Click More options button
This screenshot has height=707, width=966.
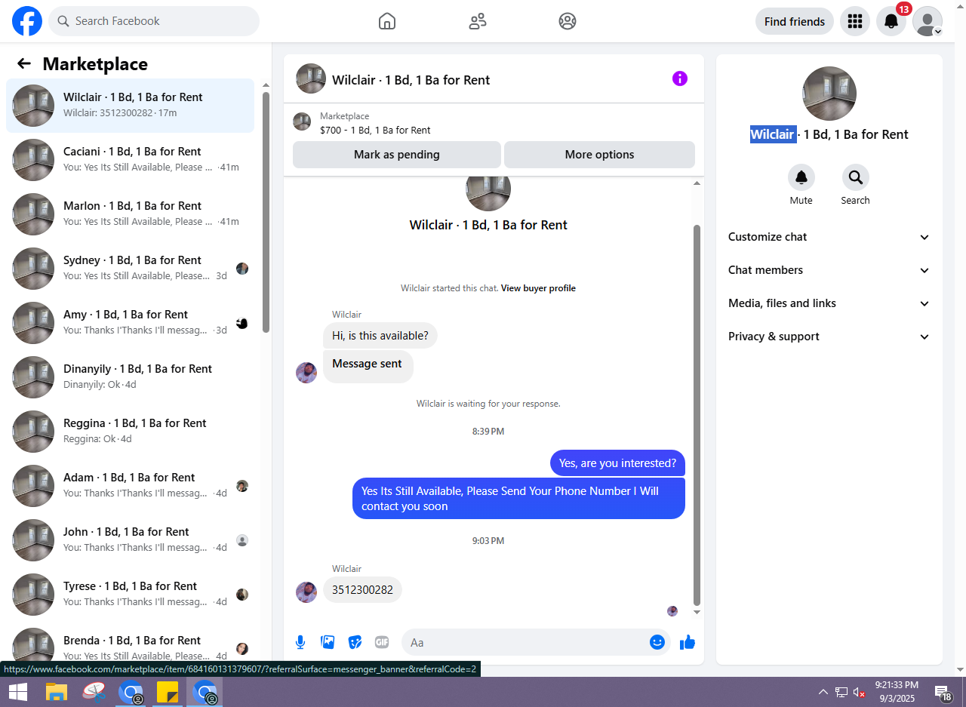(599, 155)
